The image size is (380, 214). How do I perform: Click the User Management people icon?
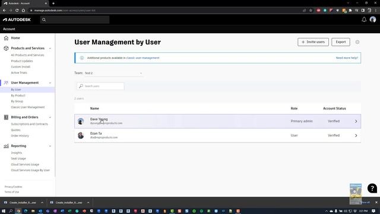click(x=6, y=83)
